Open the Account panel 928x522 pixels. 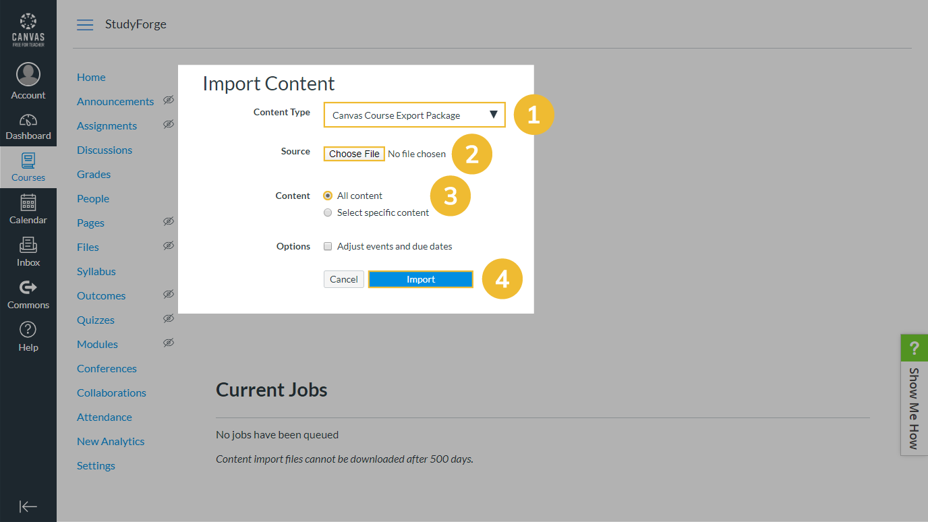pos(28,80)
